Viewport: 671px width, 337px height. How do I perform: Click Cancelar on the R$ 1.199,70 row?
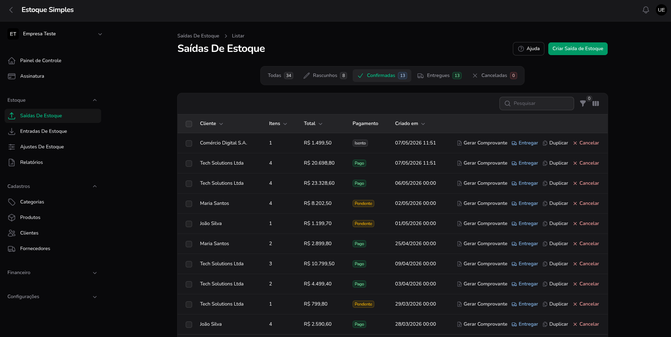(586, 224)
